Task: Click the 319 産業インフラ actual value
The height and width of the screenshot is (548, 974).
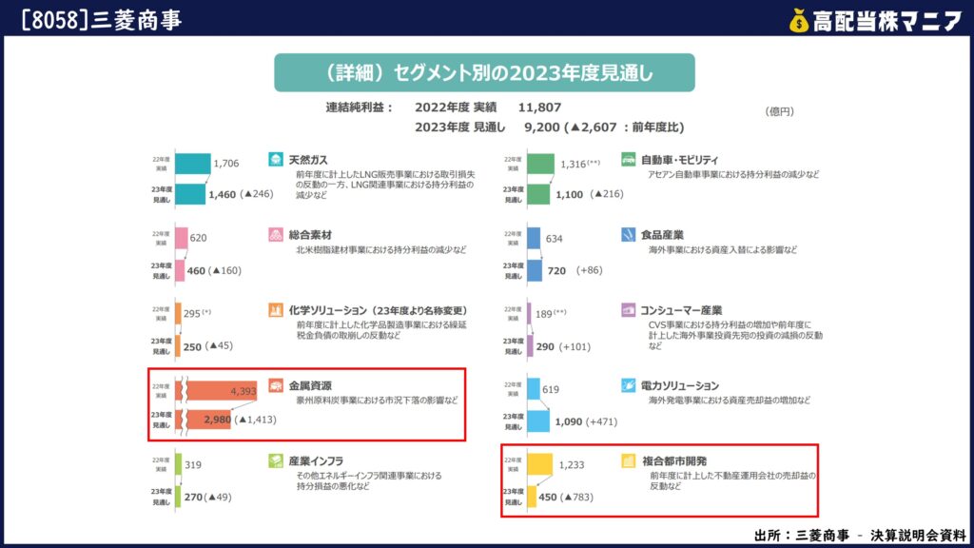Action: [192, 464]
